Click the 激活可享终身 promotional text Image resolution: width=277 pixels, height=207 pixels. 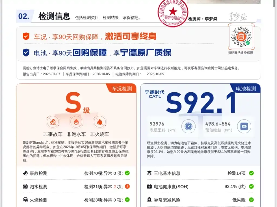pyautogui.click(x=131, y=36)
